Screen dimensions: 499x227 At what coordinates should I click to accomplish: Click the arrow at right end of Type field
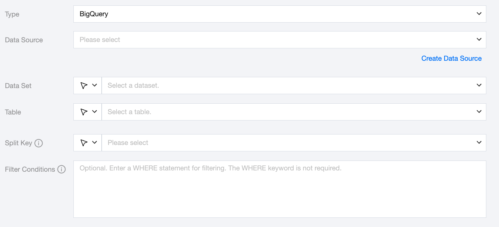[x=479, y=14]
